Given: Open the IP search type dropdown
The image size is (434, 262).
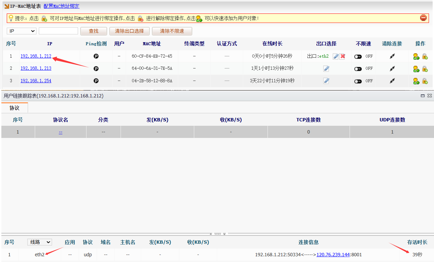Looking at the screenshot, I should [x=22, y=31].
